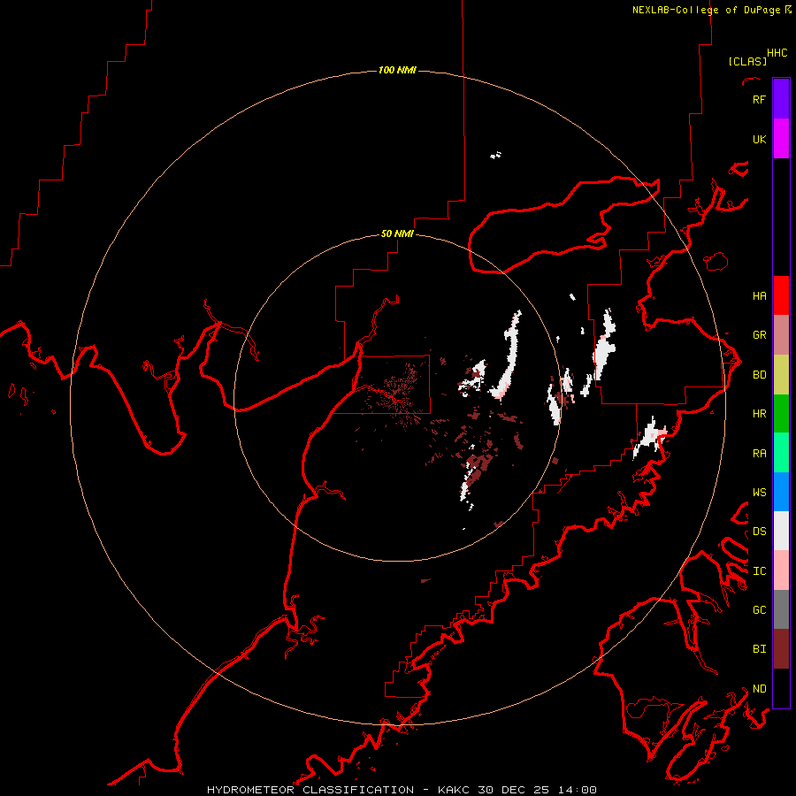The width and height of the screenshot is (796, 796).
Task: Click the ND black legend swatch
Action: (x=781, y=688)
